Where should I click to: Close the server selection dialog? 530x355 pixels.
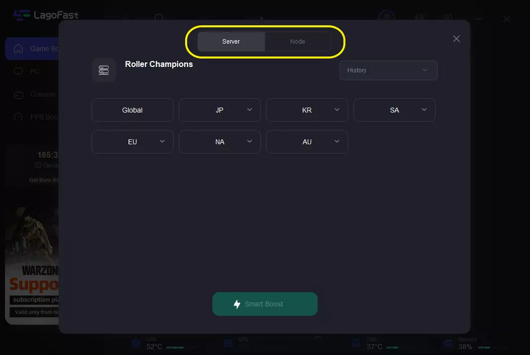click(x=457, y=39)
